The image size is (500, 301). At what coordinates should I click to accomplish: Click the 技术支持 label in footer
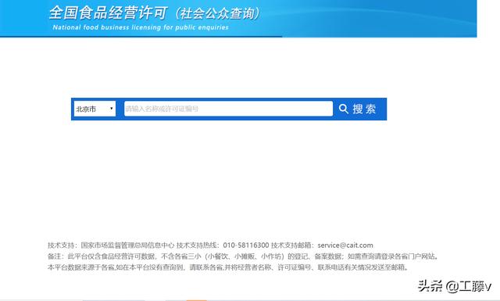coord(61,245)
